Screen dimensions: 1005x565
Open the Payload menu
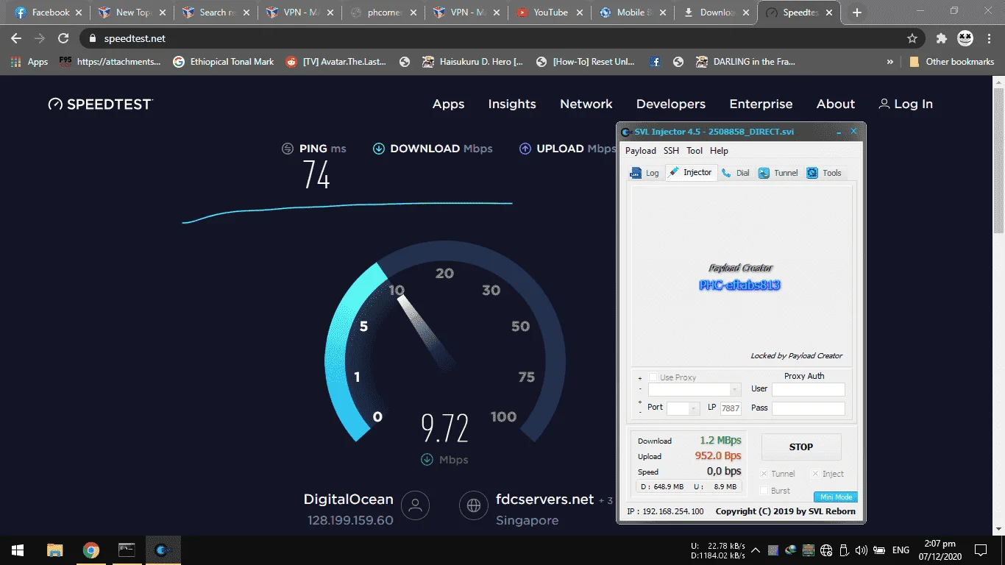tap(641, 151)
